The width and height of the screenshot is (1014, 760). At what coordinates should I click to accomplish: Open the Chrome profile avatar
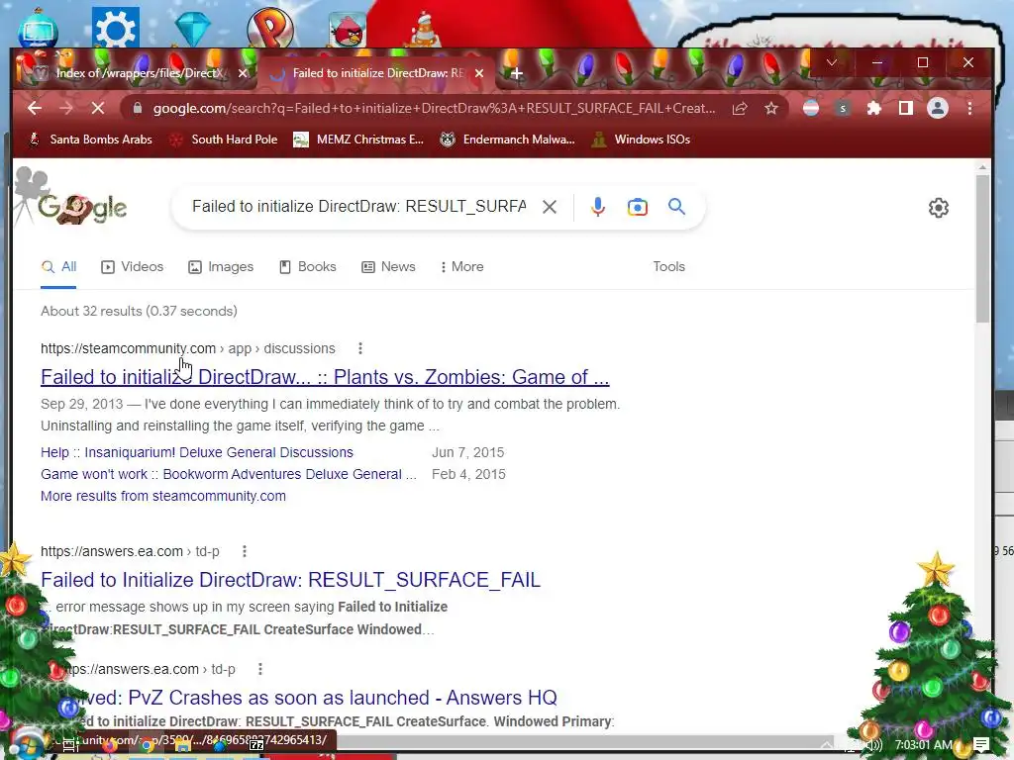(937, 108)
